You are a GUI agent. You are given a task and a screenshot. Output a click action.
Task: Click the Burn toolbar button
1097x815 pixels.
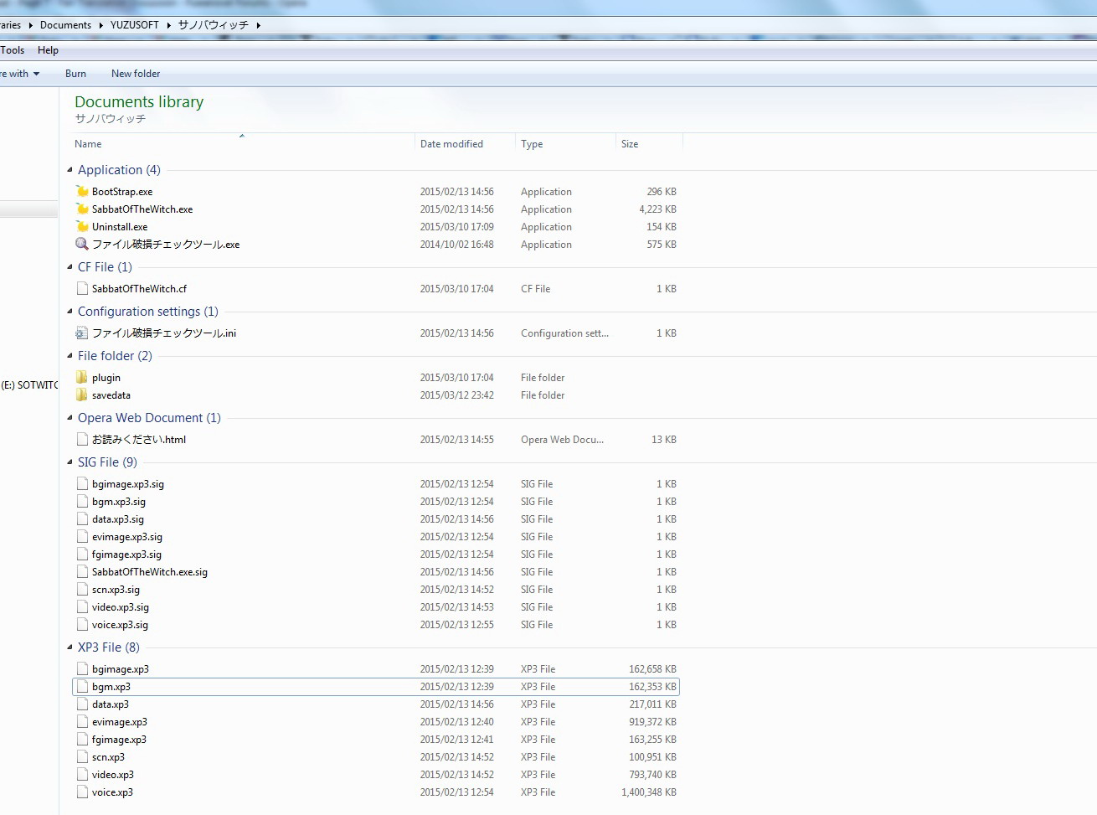pyautogui.click(x=75, y=74)
